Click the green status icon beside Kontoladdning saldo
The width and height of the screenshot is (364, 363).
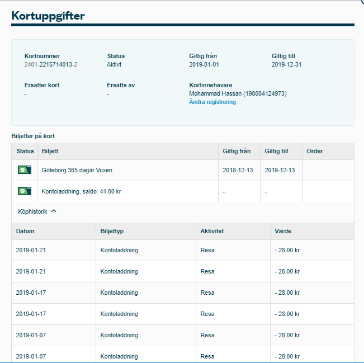[x=24, y=191]
